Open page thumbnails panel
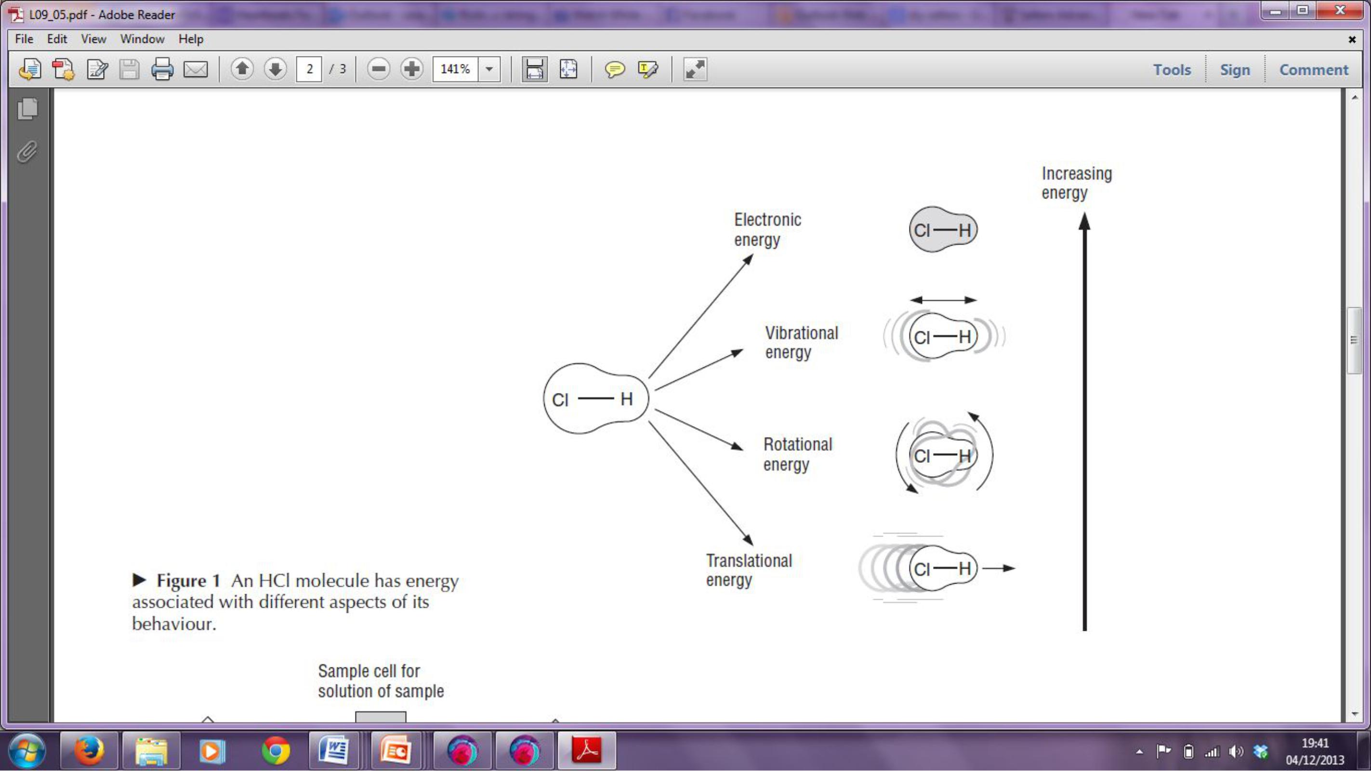 pyautogui.click(x=27, y=108)
